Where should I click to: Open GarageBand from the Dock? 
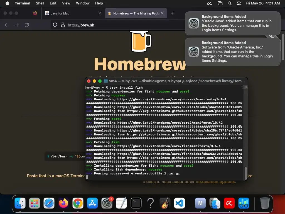click(x=165, y=203)
